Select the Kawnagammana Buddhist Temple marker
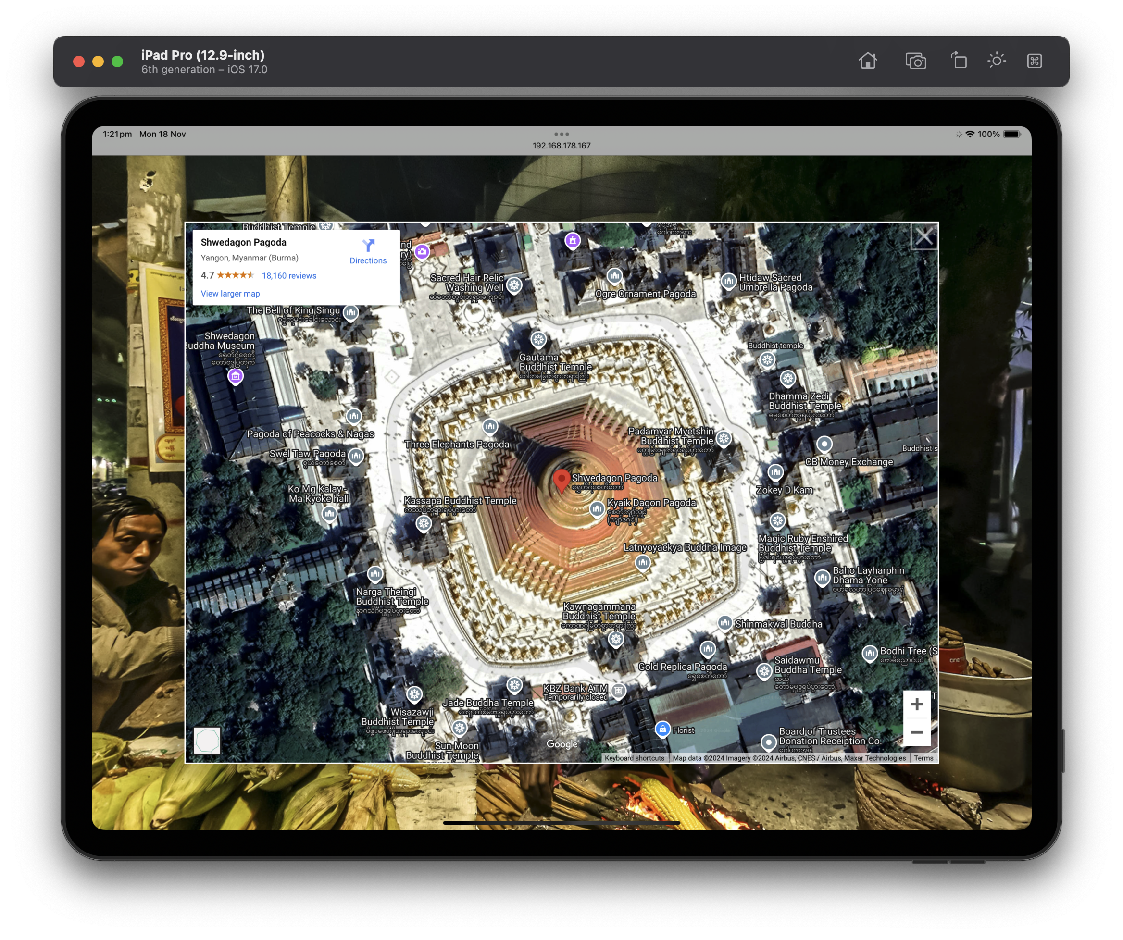Screen dimensions: 1123x940 tap(616, 639)
